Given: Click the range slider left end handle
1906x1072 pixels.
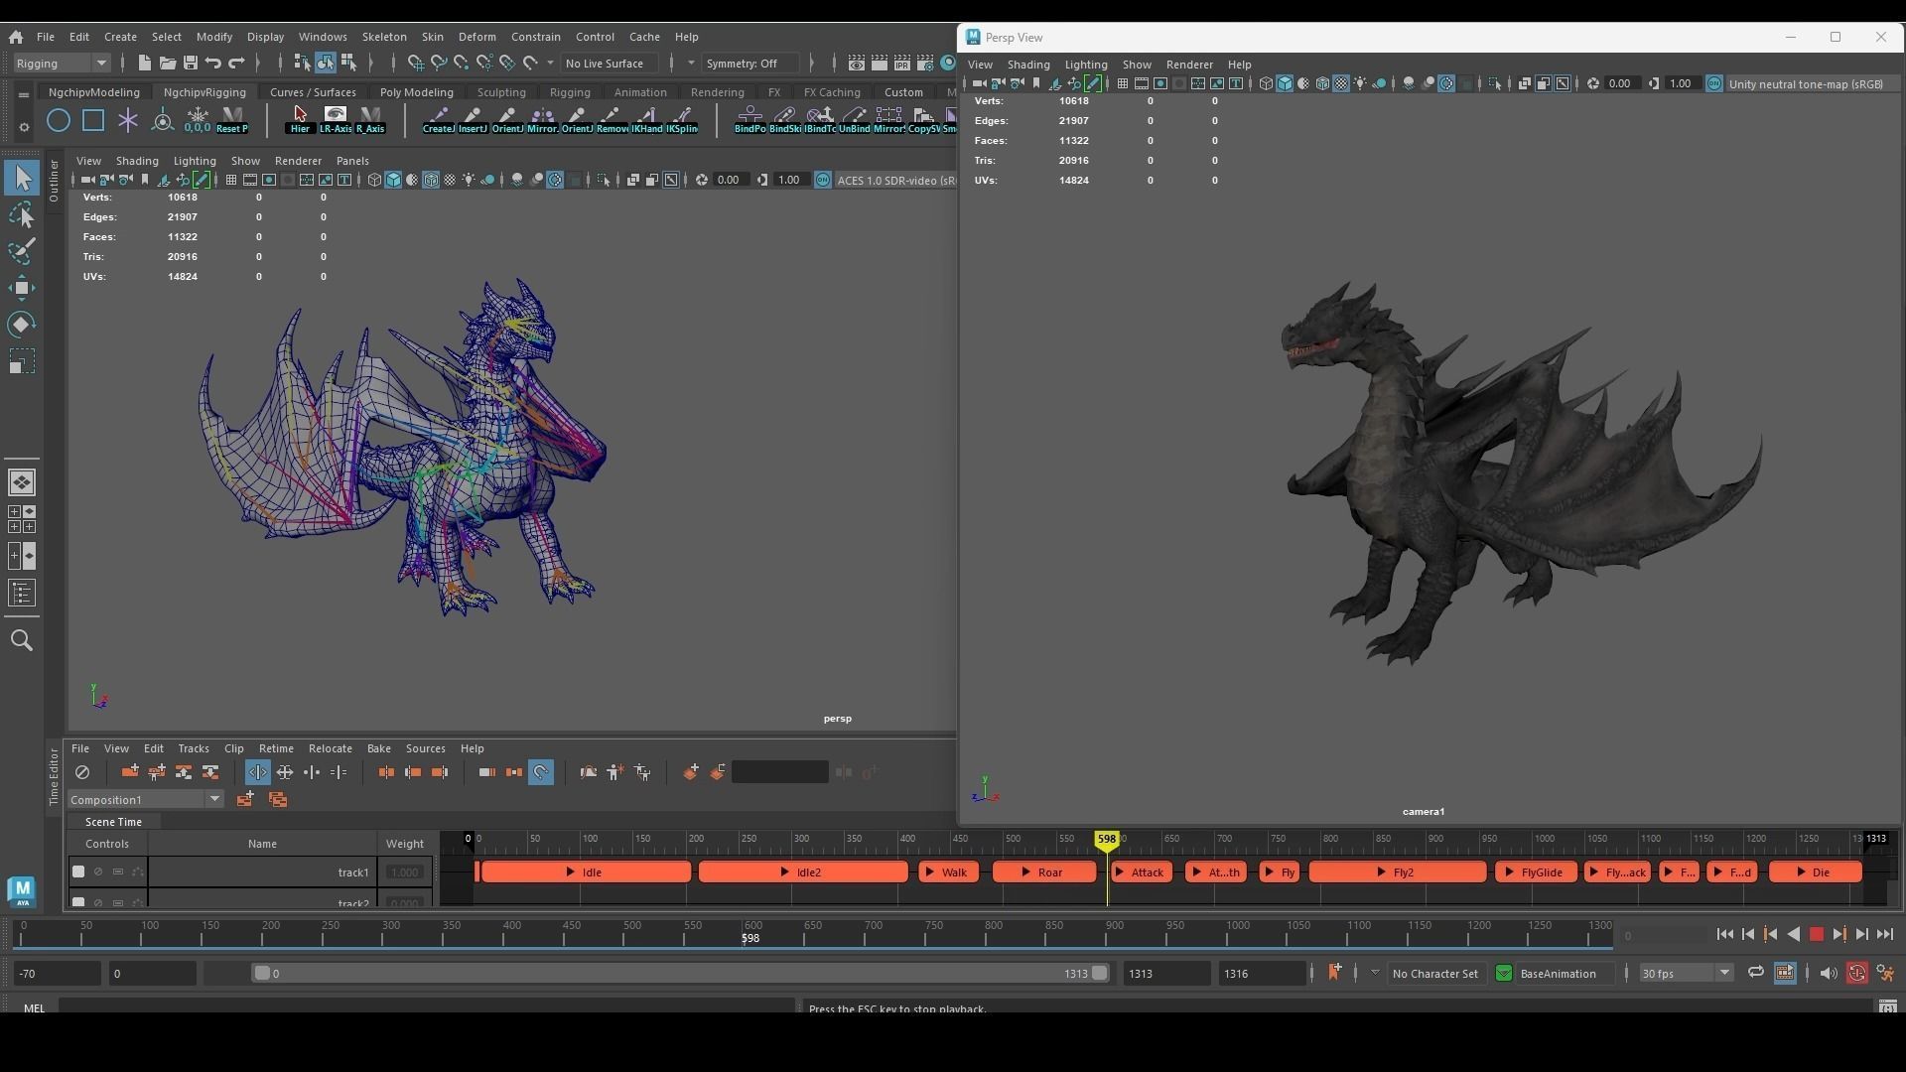Looking at the screenshot, I should click(x=262, y=973).
